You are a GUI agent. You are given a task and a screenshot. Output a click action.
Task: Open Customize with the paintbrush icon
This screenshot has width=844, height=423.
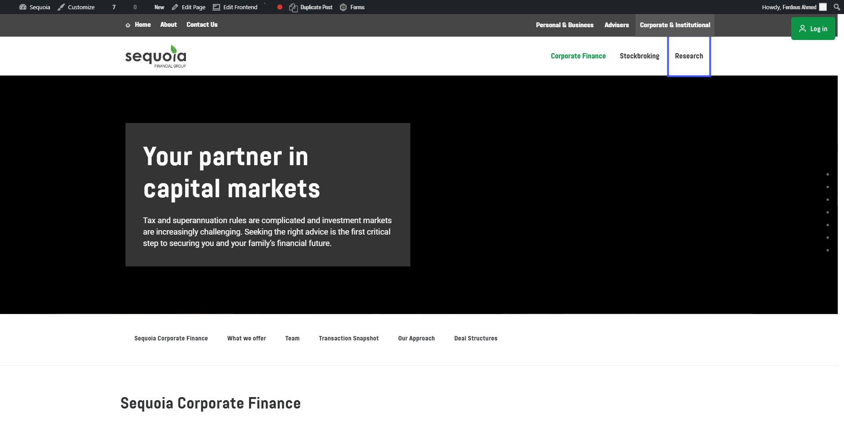click(x=62, y=7)
